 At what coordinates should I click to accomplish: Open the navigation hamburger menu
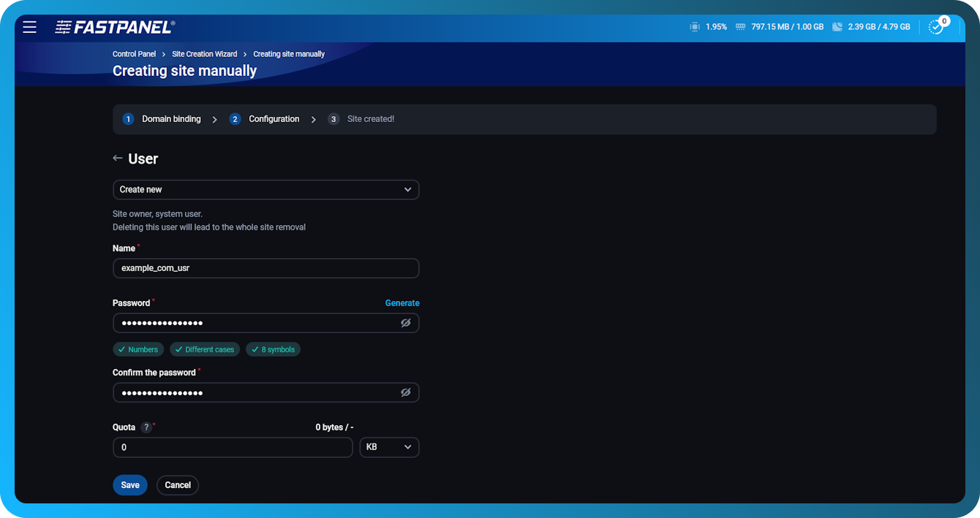coord(29,27)
